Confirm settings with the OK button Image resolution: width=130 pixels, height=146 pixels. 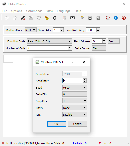coord(56,124)
